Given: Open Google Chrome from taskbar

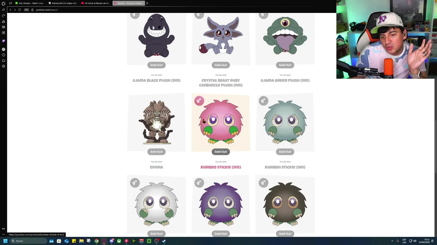Looking at the screenshot, I should pos(96,241).
